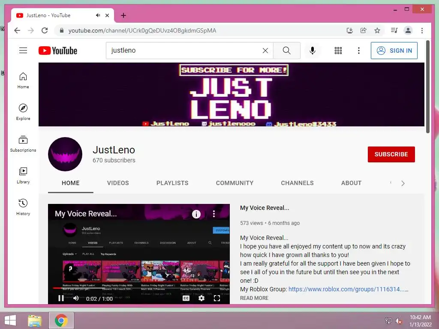The image size is (439, 329).
Task: Expand description with READ MORE
Action: 254,298
